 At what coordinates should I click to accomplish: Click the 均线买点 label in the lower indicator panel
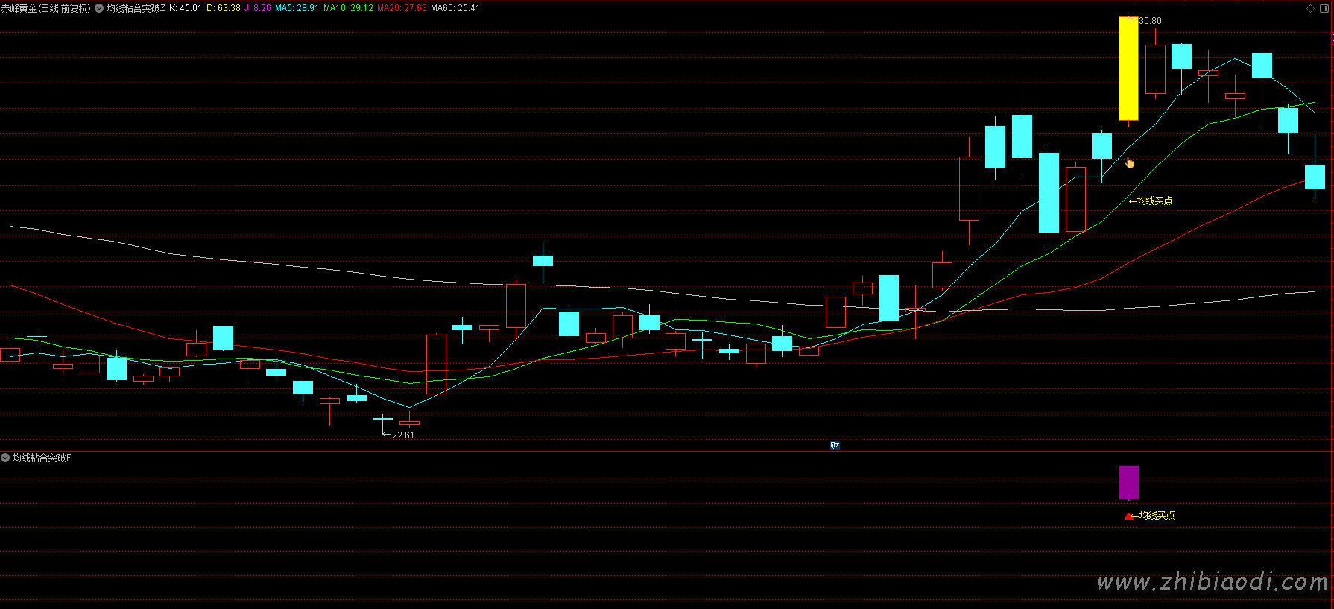[x=1157, y=515]
